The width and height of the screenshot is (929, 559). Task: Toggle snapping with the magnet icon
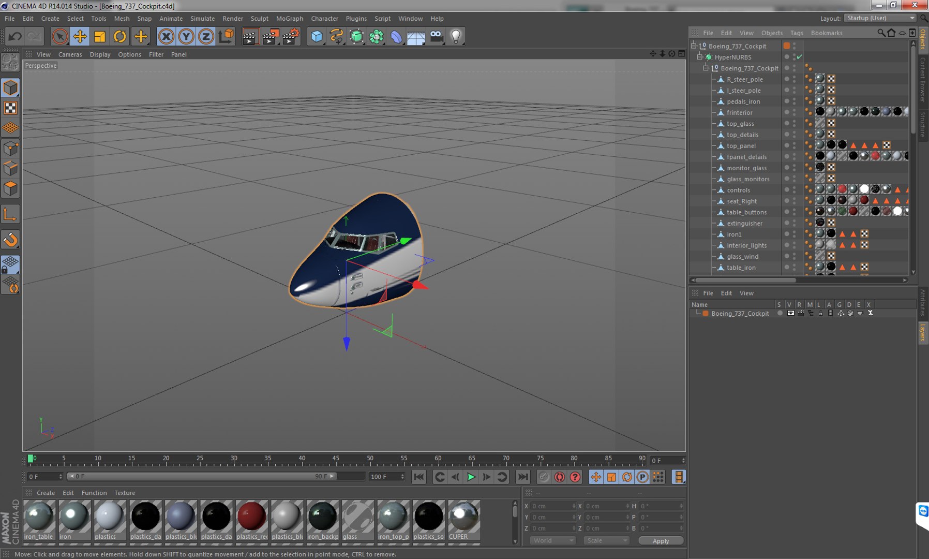click(x=10, y=240)
